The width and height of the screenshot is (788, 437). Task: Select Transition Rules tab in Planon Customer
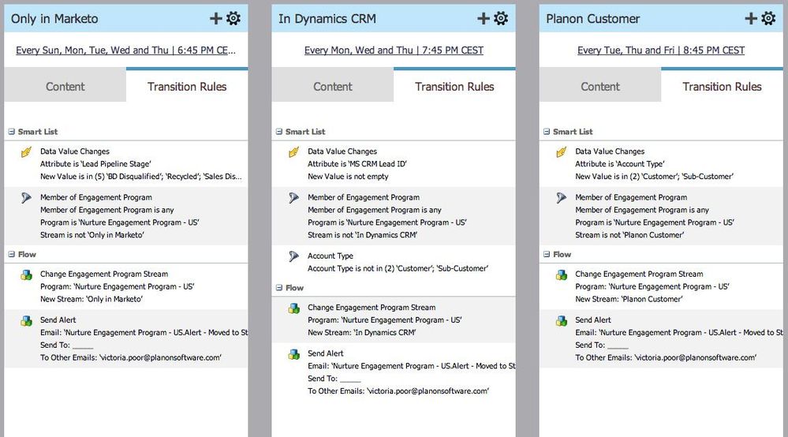tap(723, 86)
